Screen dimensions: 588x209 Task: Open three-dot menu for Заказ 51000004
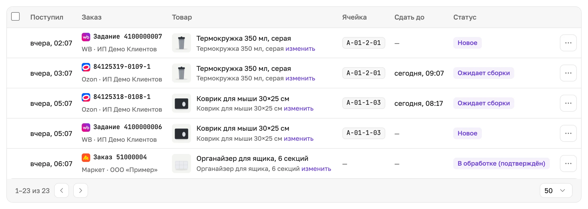point(568,163)
